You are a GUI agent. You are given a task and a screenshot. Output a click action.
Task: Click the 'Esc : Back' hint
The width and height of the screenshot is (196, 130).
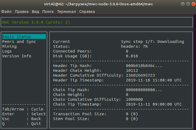(x=22, y=119)
